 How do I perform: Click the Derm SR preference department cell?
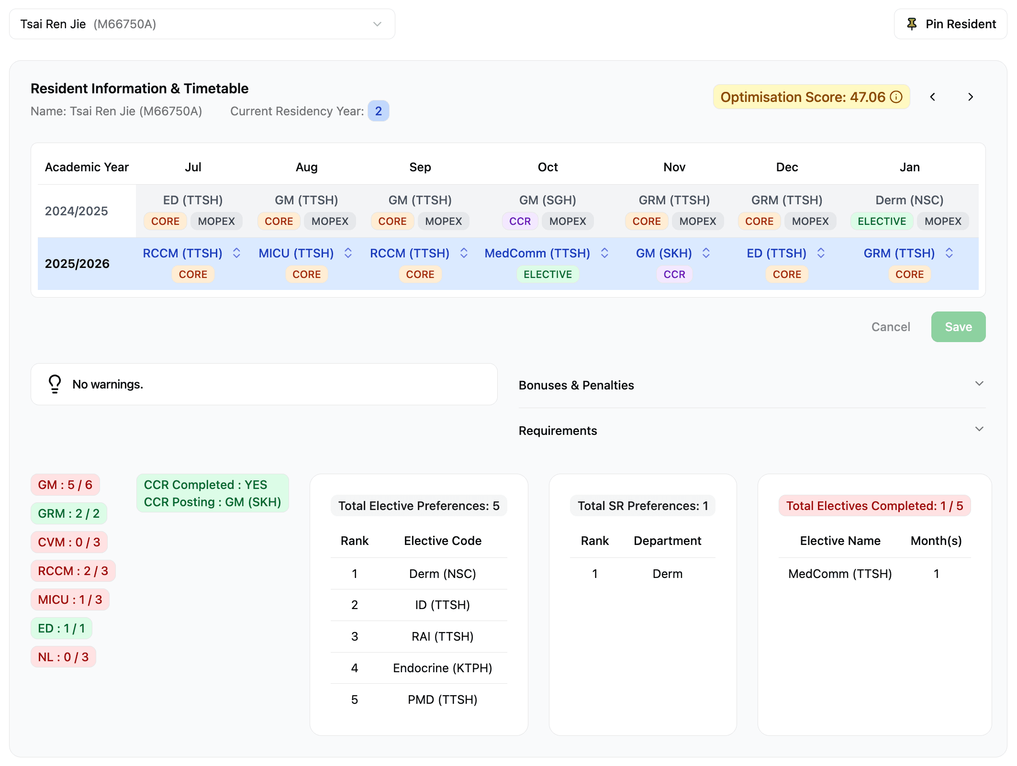[x=667, y=574]
